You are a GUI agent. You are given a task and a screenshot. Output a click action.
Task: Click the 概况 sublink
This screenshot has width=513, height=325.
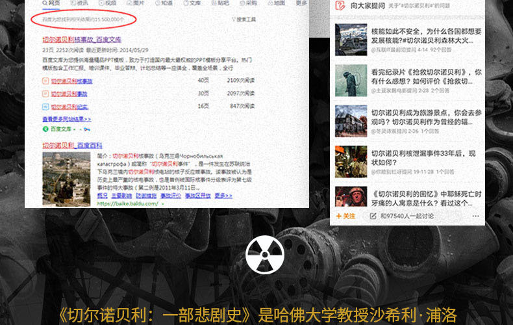103,196
